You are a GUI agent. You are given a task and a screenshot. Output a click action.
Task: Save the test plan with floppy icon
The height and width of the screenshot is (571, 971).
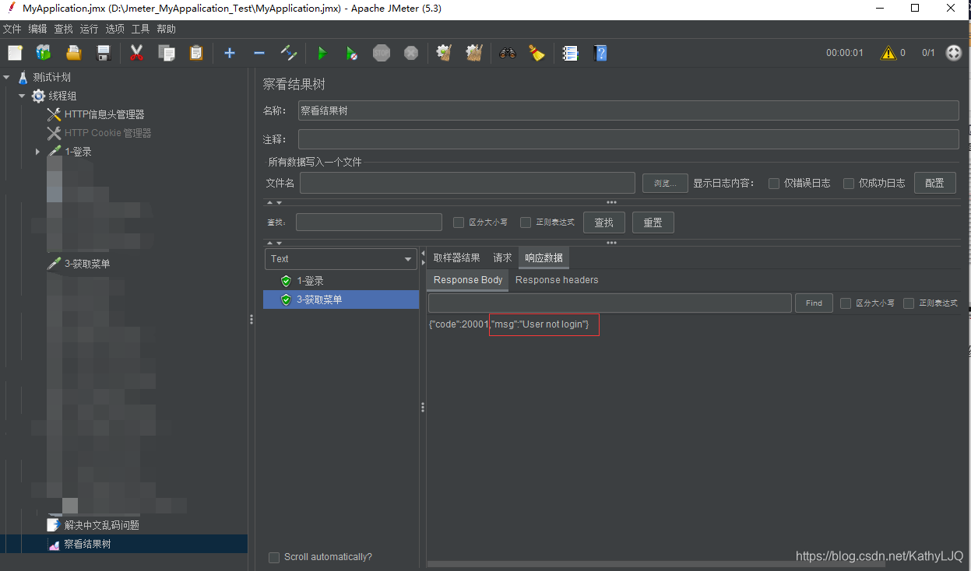point(103,53)
